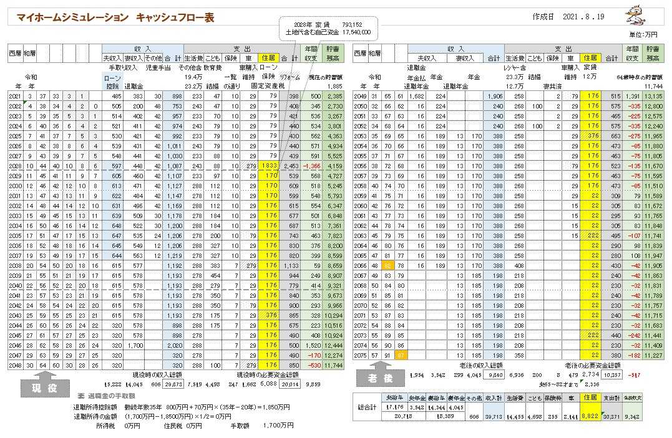Select the title マイホームシミュレーション キャッシュフロー表
The height and width of the screenshot is (438, 672).
[115, 18]
